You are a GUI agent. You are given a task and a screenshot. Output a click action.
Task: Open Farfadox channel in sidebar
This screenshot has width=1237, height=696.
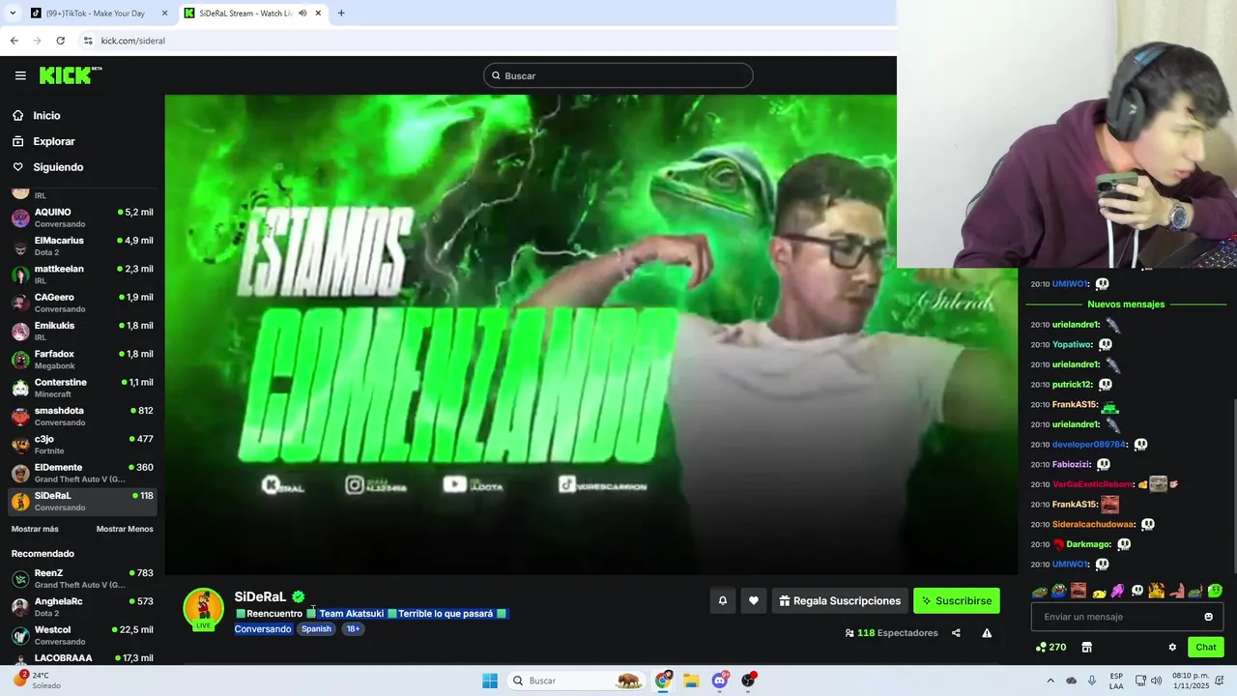tap(82, 360)
